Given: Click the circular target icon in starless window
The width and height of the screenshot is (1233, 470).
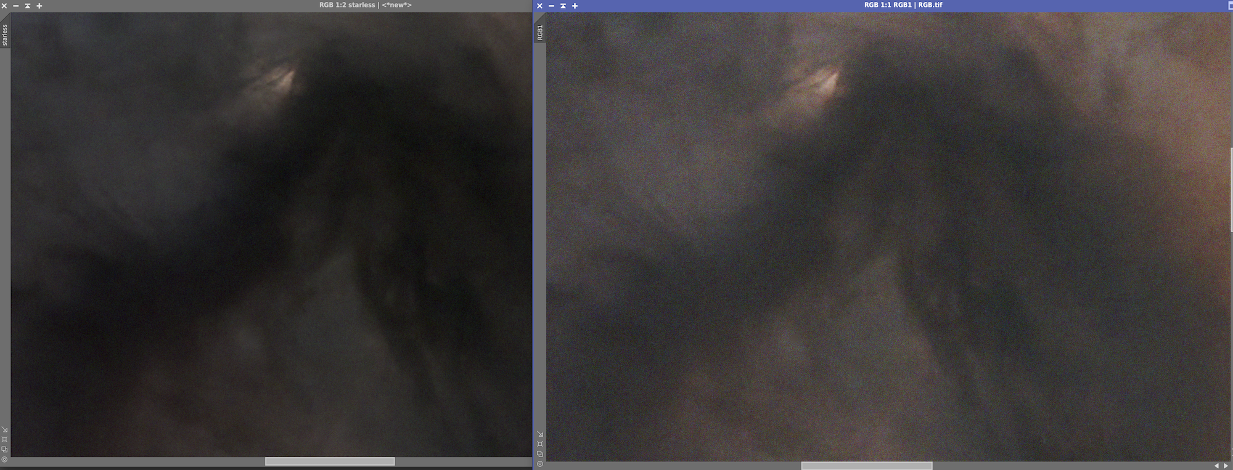Looking at the screenshot, I should tap(4, 460).
